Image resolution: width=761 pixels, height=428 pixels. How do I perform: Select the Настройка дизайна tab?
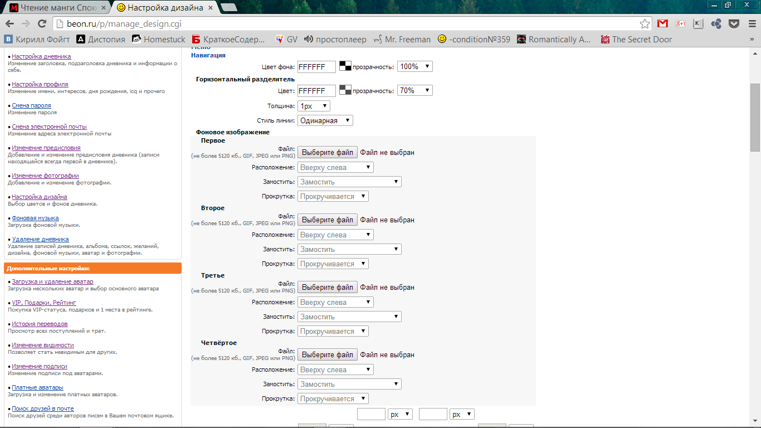164,8
